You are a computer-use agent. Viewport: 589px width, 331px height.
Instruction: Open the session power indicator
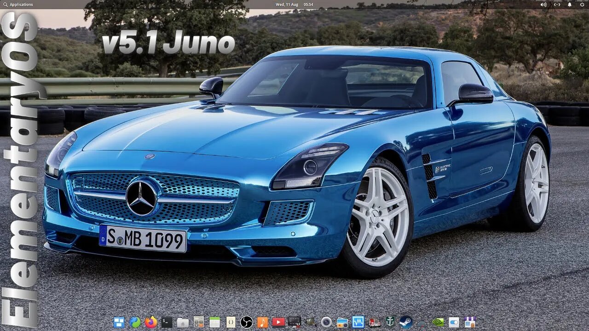click(582, 4)
